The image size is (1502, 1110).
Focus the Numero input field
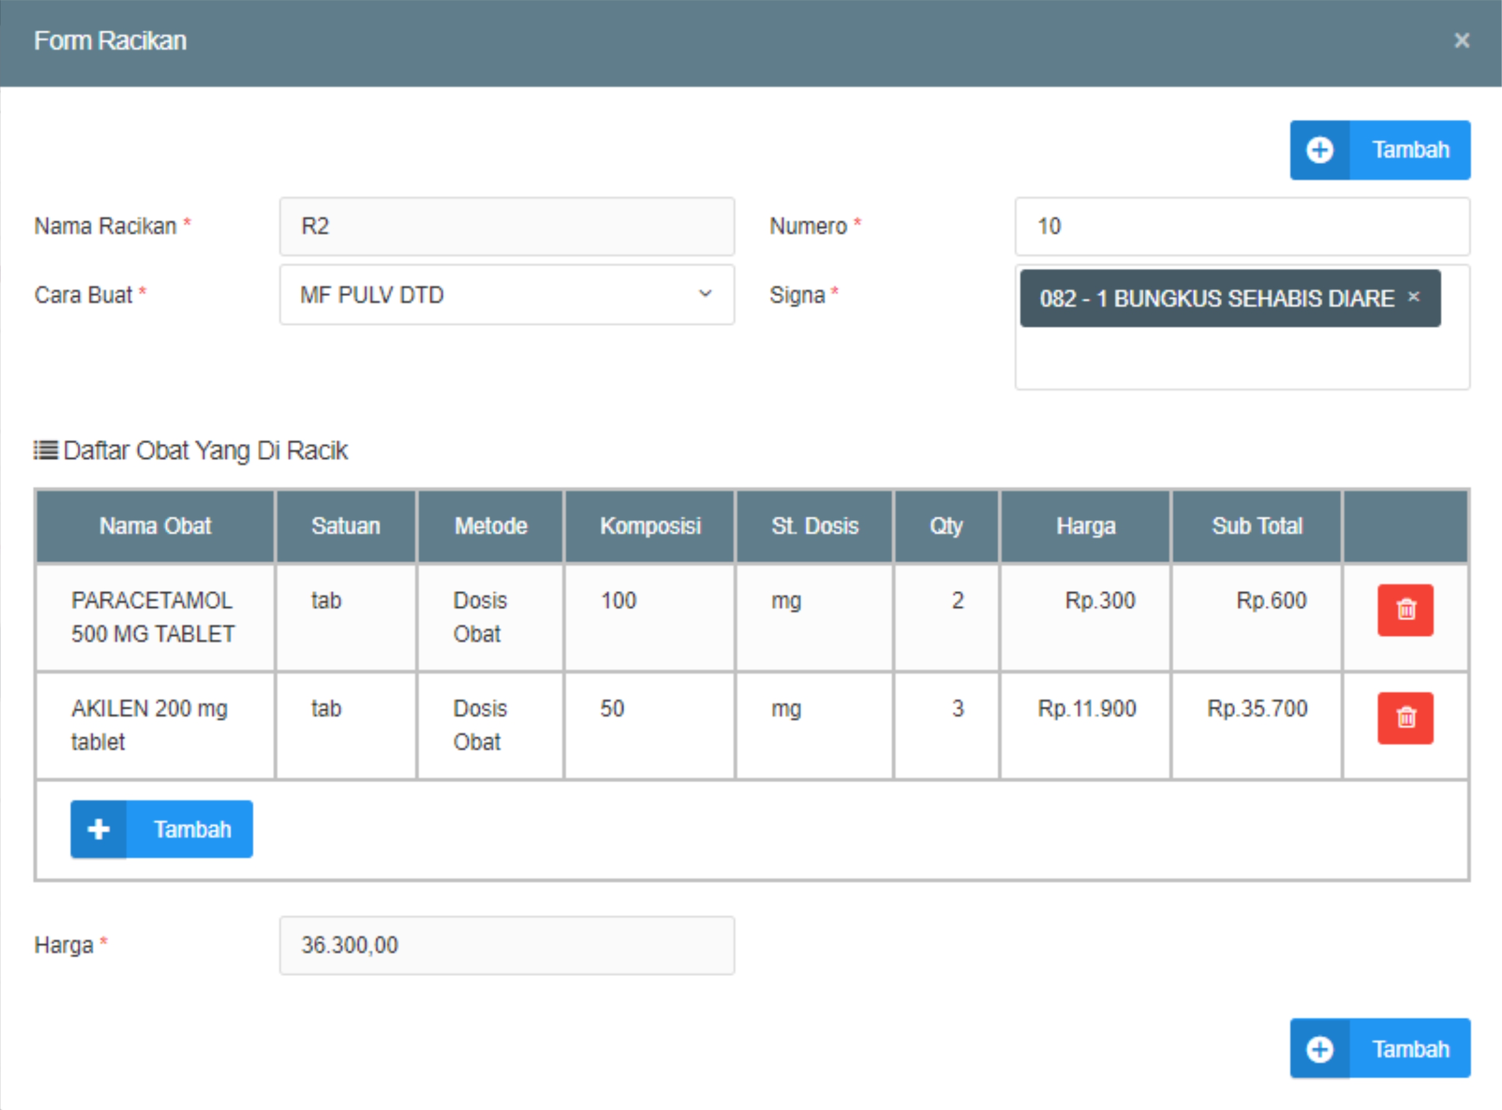point(1242,226)
